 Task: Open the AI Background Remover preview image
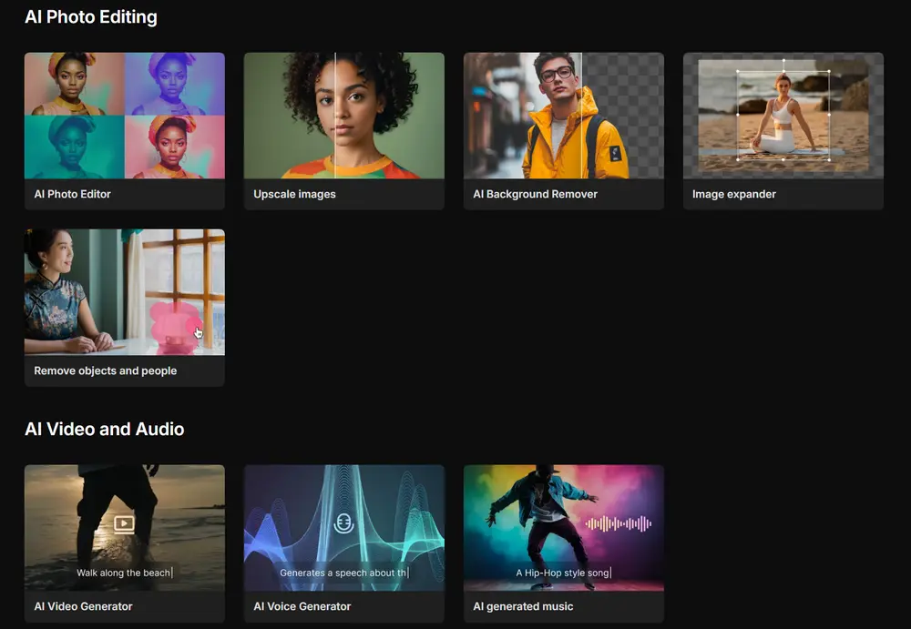(x=563, y=115)
